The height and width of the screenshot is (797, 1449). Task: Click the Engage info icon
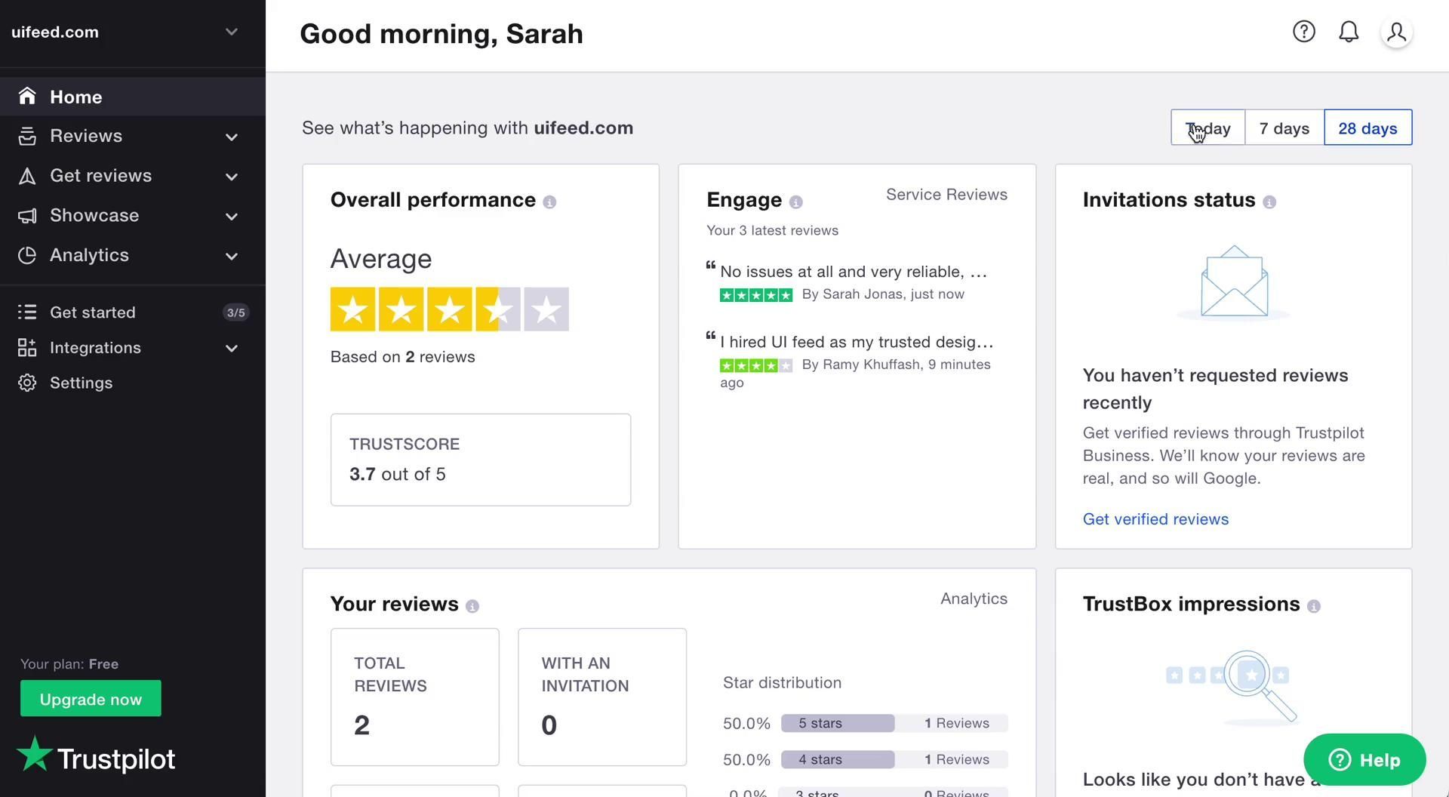(x=795, y=202)
